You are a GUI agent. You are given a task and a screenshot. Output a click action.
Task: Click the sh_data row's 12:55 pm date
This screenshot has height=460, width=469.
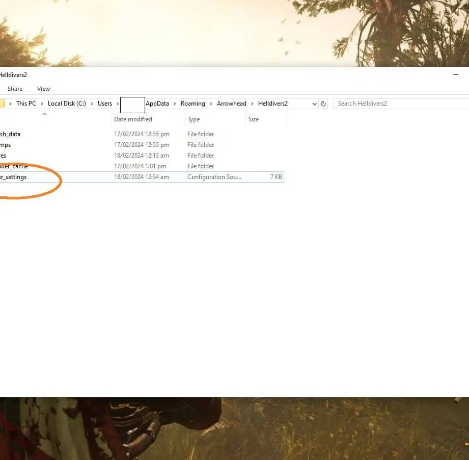tap(142, 134)
